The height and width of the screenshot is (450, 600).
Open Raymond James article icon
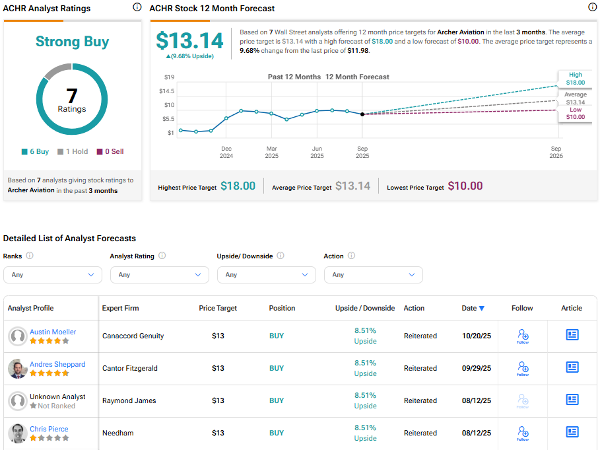(x=572, y=400)
